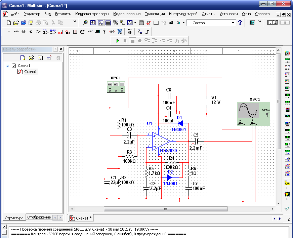
Task: Place a TTL logic component
Action: [45, 32]
